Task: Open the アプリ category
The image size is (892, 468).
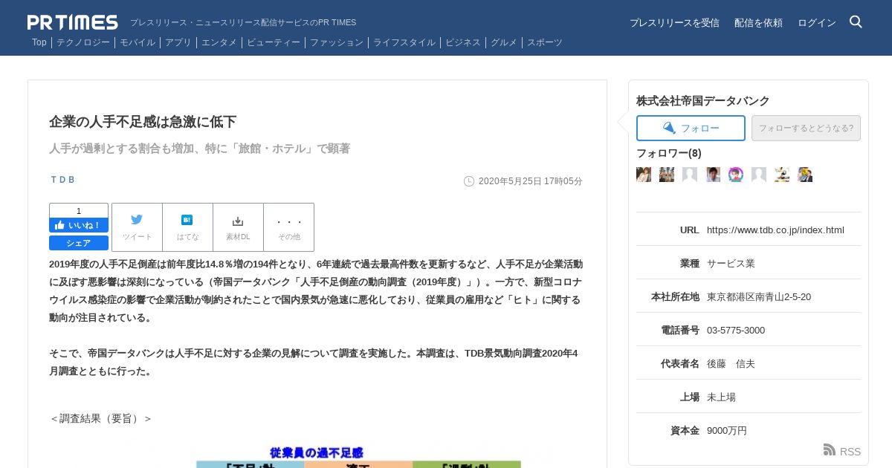Action: [x=178, y=42]
